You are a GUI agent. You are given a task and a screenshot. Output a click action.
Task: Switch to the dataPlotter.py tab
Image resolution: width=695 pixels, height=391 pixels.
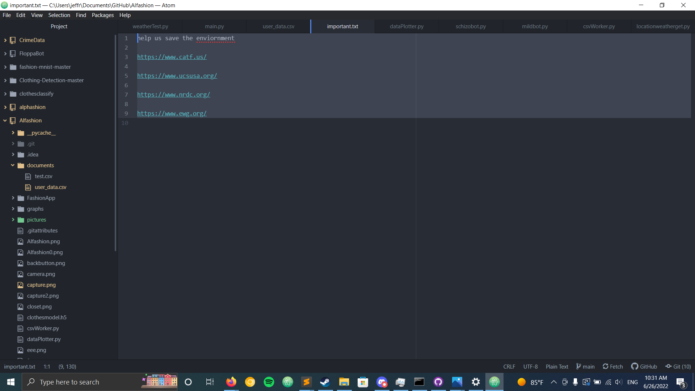(407, 26)
